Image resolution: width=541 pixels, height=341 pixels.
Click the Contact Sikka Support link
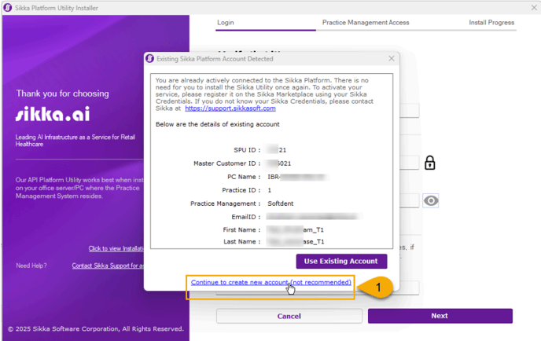point(108,266)
